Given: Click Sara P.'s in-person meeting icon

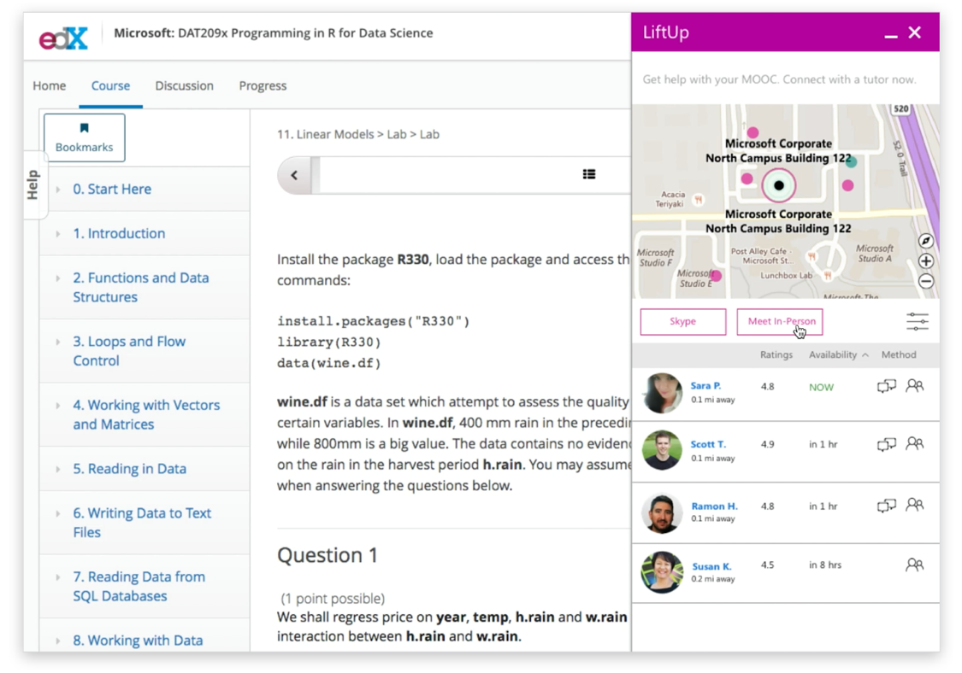Looking at the screenshot, I should click(x=915, y=385).
